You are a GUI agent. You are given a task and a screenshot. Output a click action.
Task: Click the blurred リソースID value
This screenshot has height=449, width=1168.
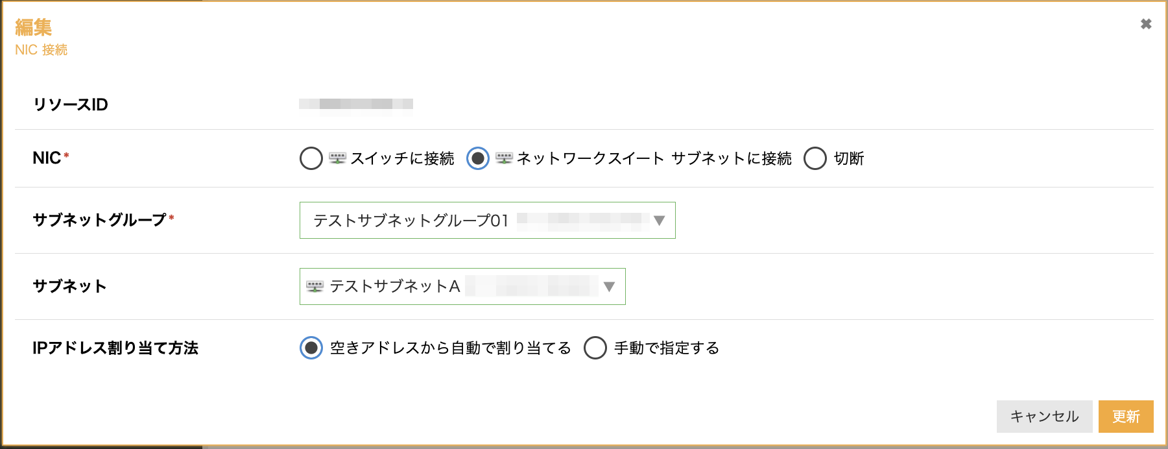coord(356,104)
